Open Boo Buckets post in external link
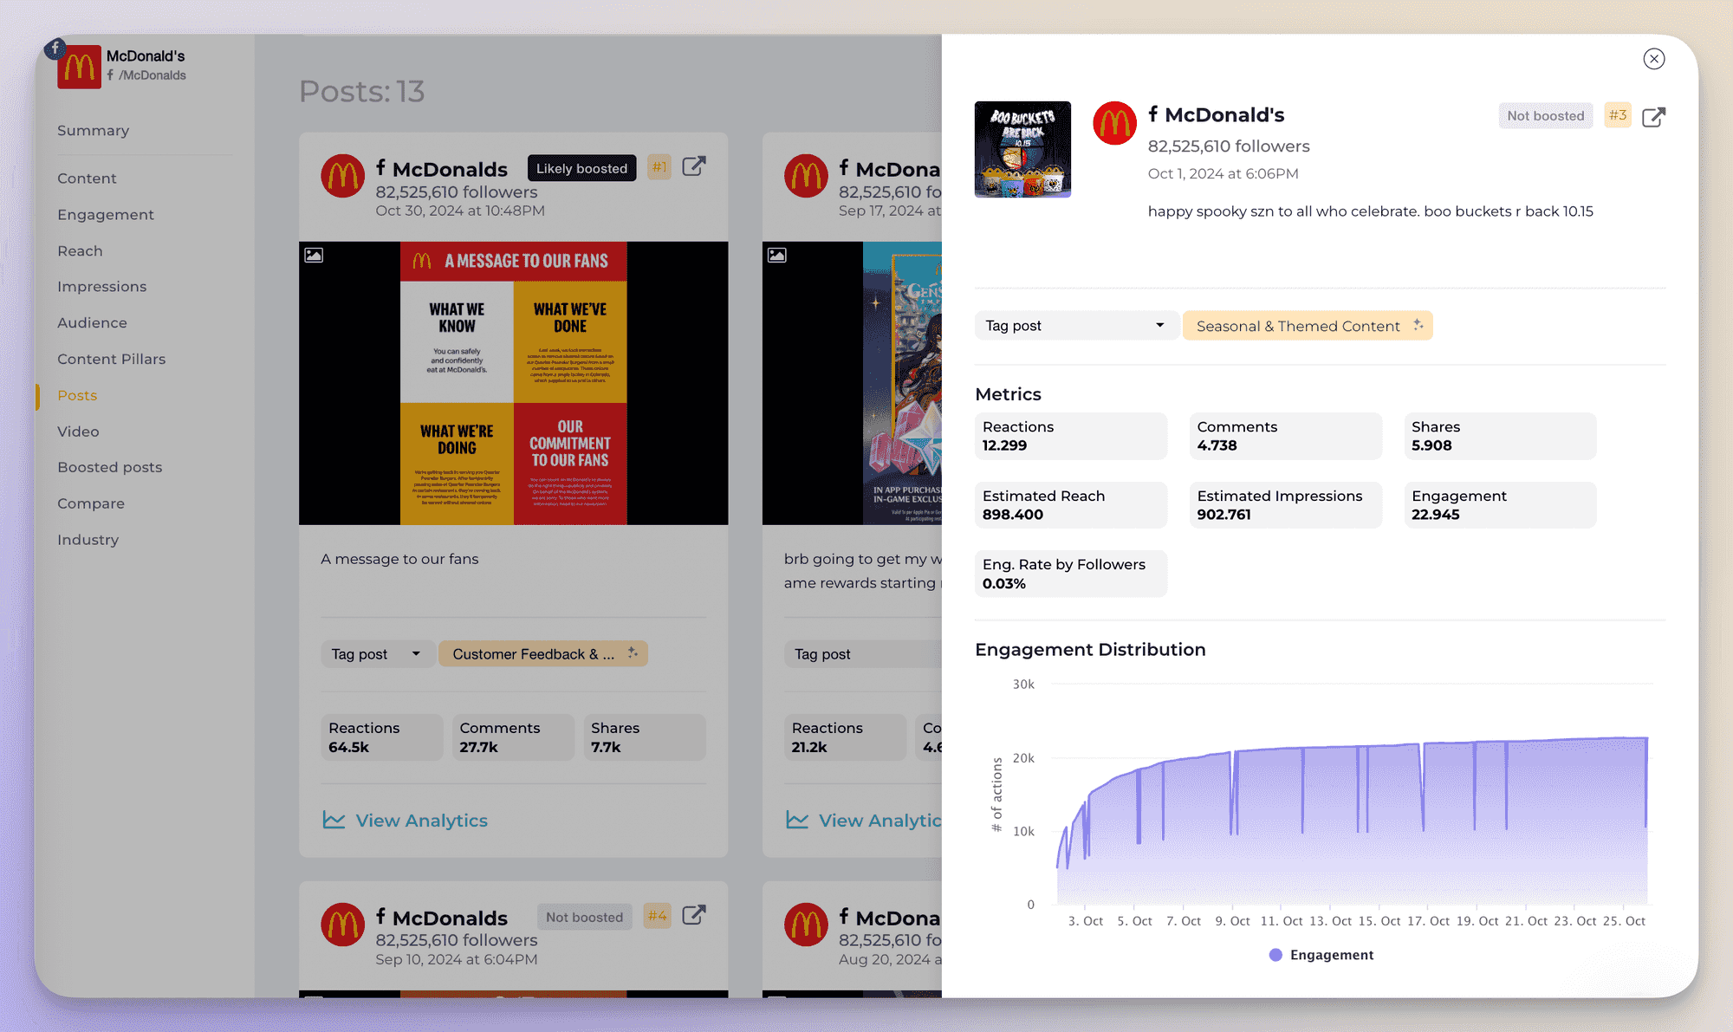 tap(1653, 117)
